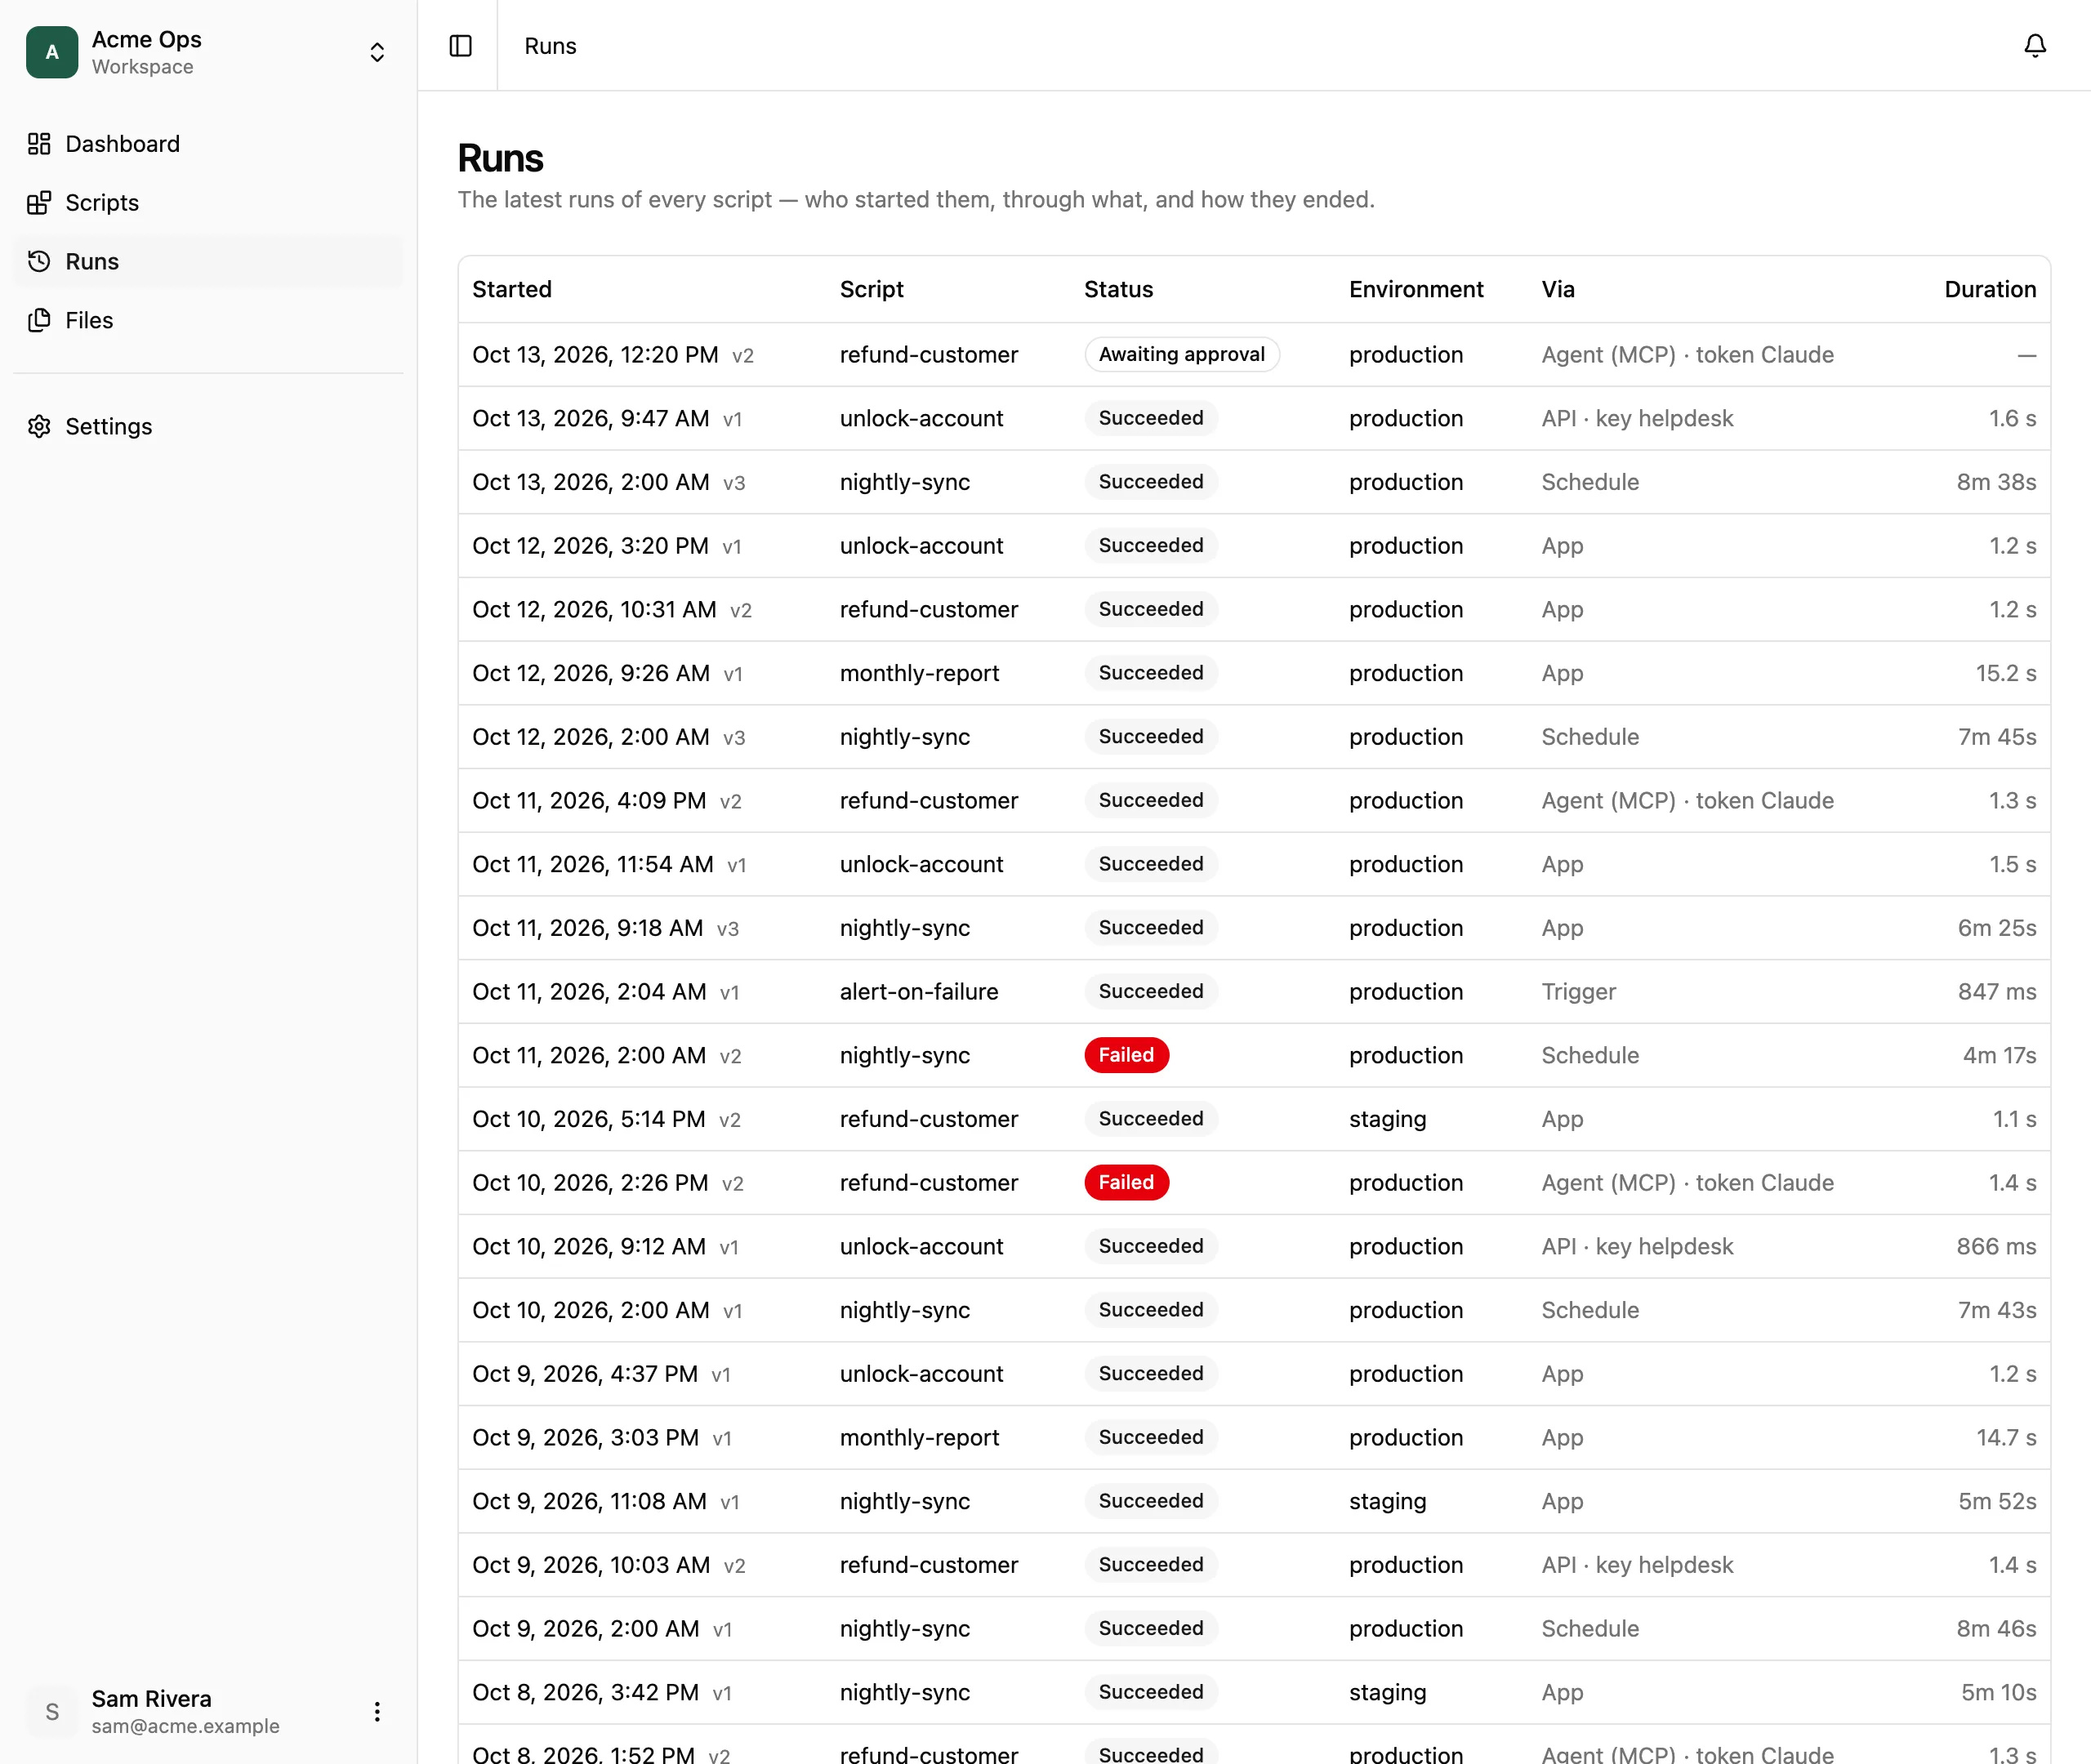Click the Started column header
The height and width of the screenshot is (1764, 2091).
point(512,290)
